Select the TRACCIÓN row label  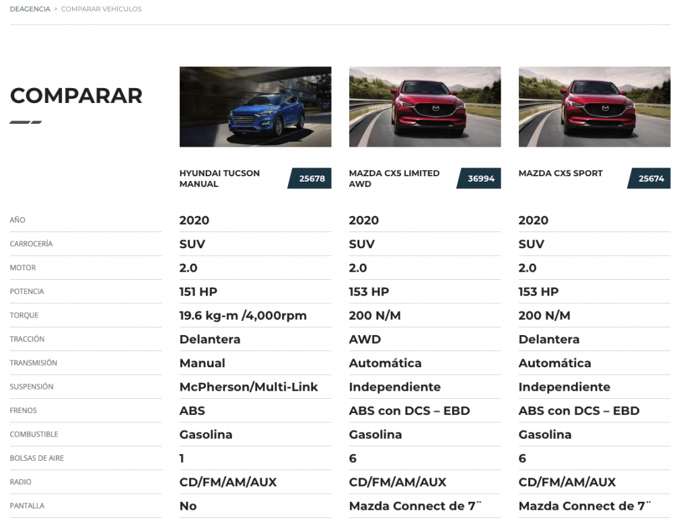[x=27, y=339]
